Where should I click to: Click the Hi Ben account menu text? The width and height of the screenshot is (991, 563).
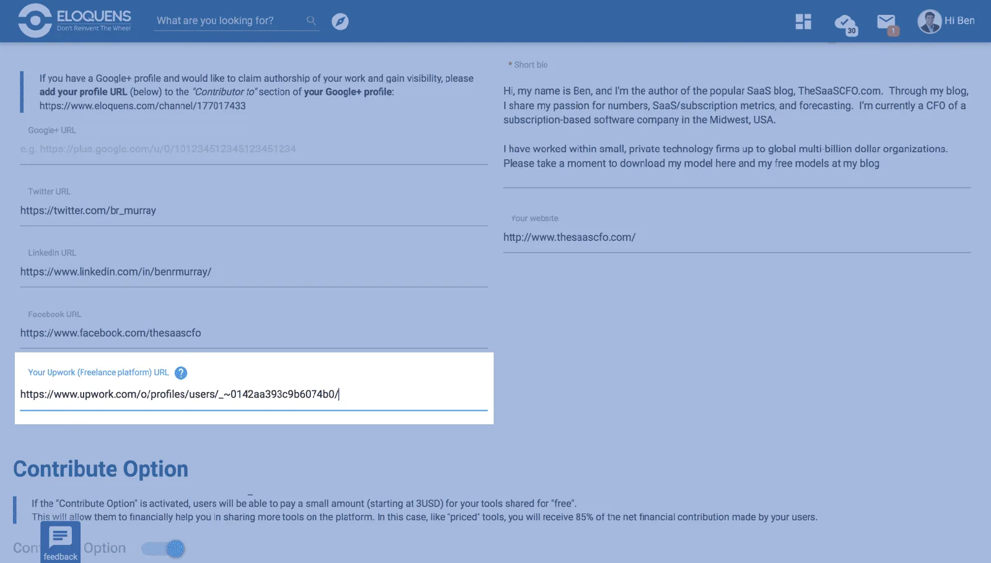click(959, 20)
